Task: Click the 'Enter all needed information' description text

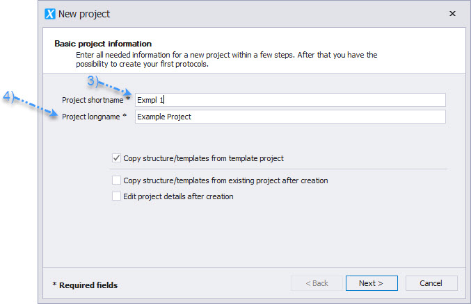Action: 227,60
